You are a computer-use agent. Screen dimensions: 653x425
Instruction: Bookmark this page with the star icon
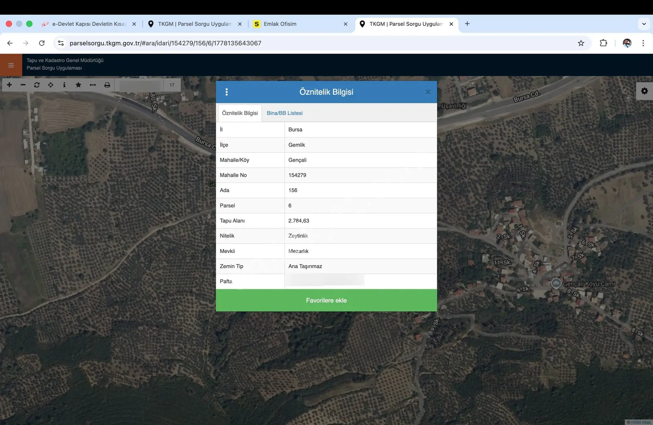click(x=581, y=43)
